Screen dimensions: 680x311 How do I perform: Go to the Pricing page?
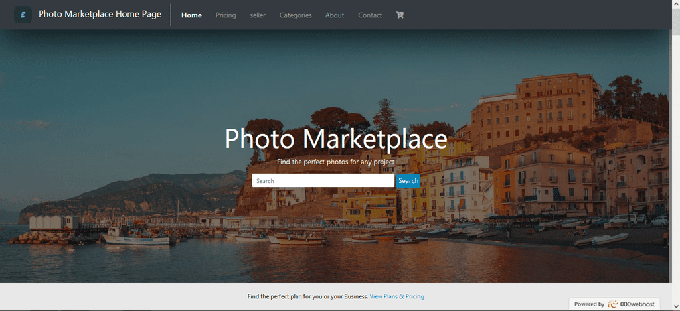click(226, 15)
